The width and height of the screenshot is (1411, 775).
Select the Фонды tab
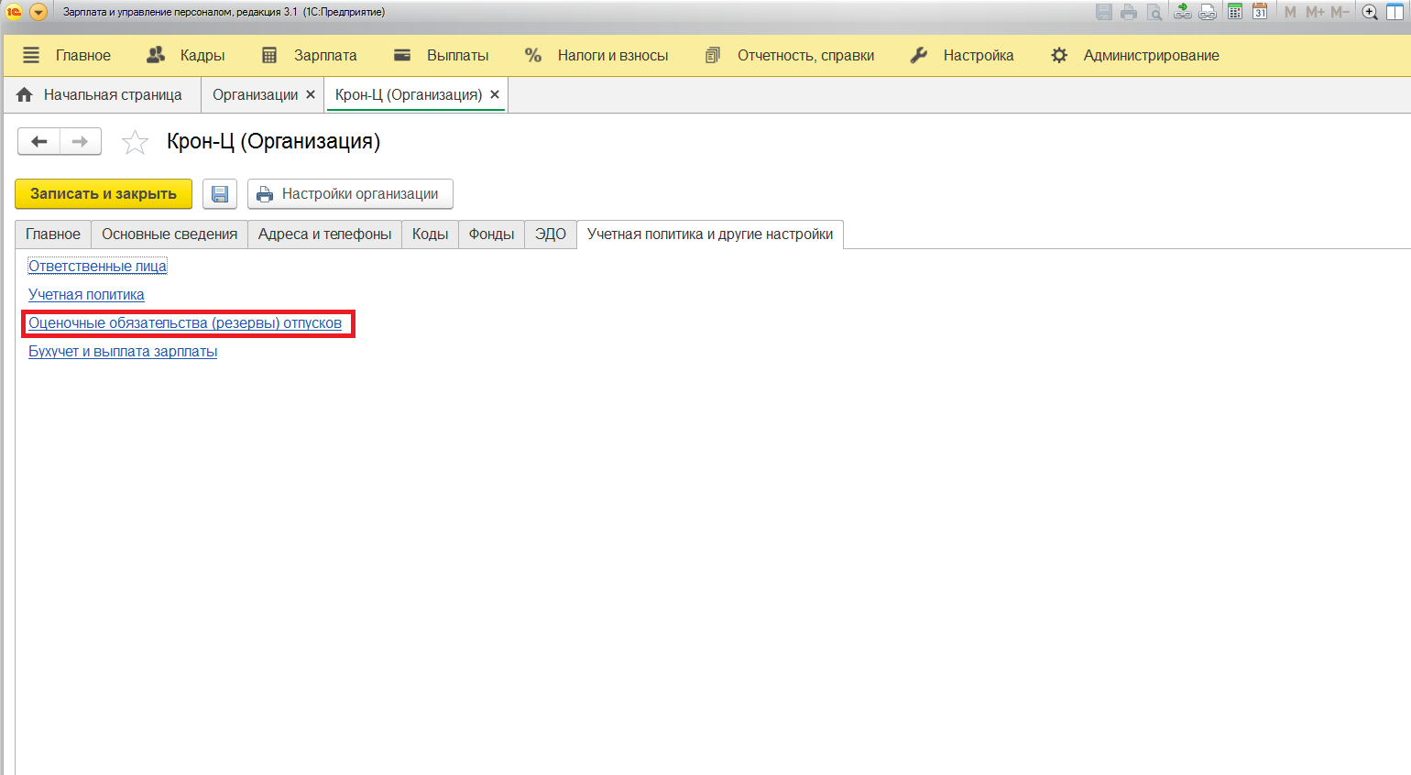(x=491, y=235)
